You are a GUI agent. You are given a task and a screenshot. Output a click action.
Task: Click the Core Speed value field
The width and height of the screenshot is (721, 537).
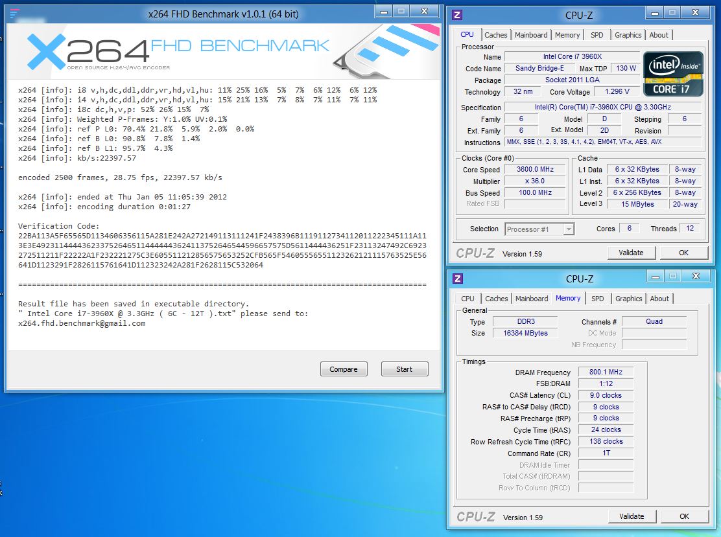coord(534,170)
